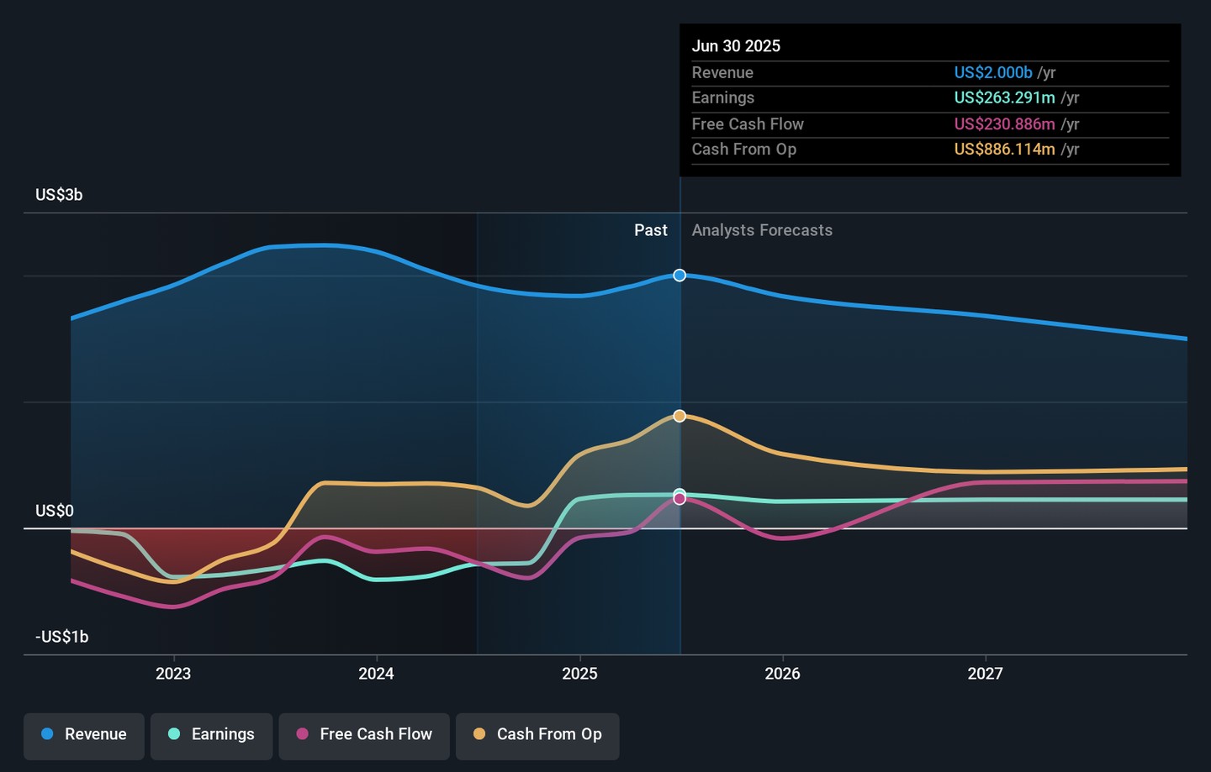Select the orange Cash From Op data point
This screenshot has height=772, width=1211.
680,416
